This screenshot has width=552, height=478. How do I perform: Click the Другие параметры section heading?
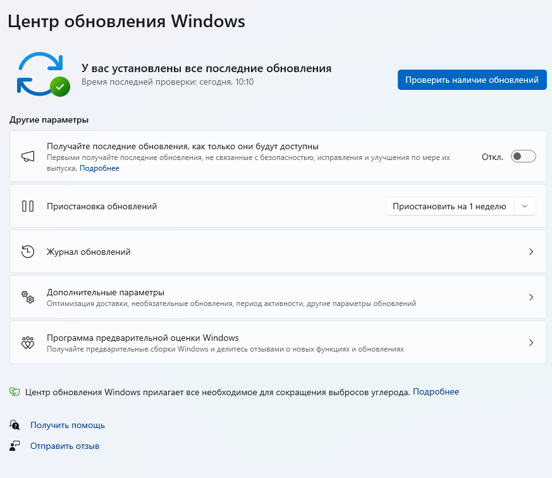49,120
